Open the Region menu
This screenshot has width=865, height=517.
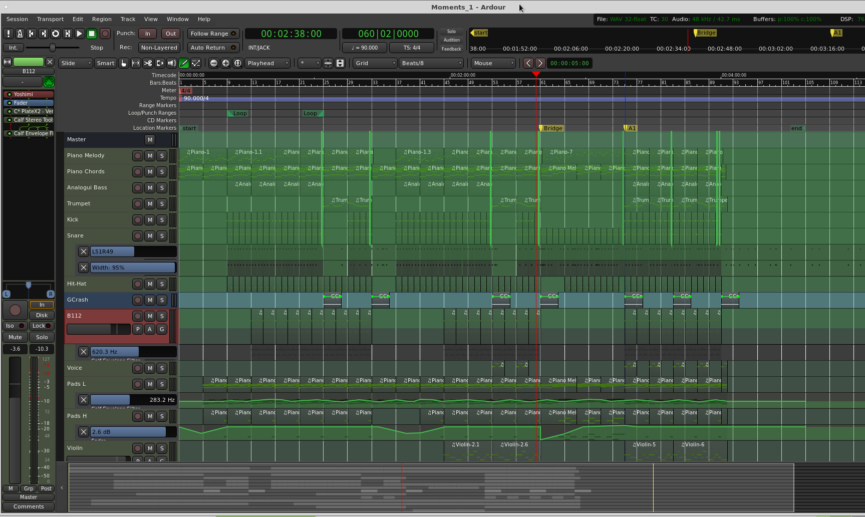[102, 19]
